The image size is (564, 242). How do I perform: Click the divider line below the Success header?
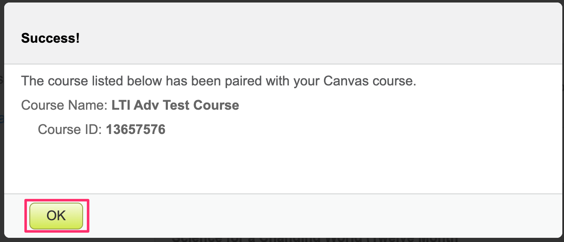[x=281, y=64]
